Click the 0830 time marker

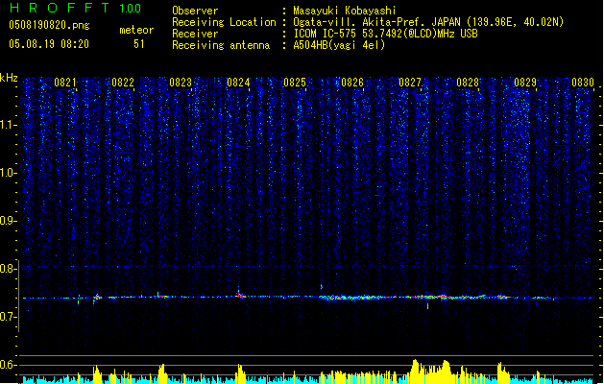pyautogui.click(x=583, y=83)
